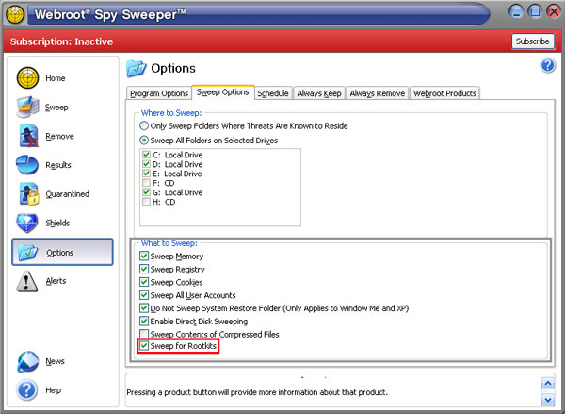The image size is (565, 414).
Task: Open the Always Remove tab
Action: click(378, 93)
